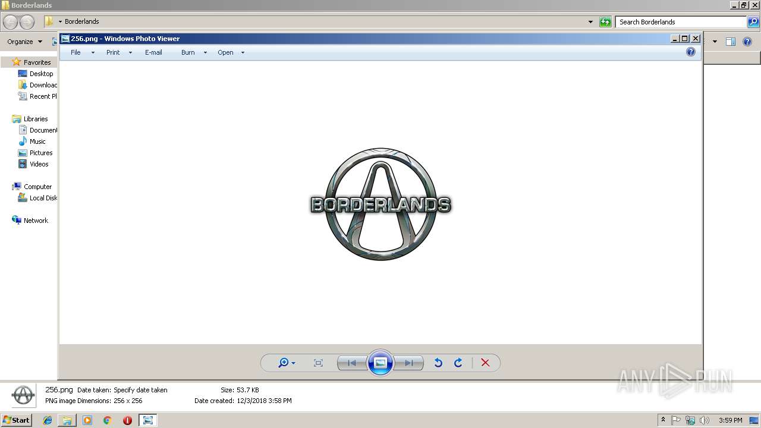Image resolution: width=761 pixels, height=428 pixels.
Task: Click the 'Dimensions: 256 x 256' value
Action: click(128, 401)
